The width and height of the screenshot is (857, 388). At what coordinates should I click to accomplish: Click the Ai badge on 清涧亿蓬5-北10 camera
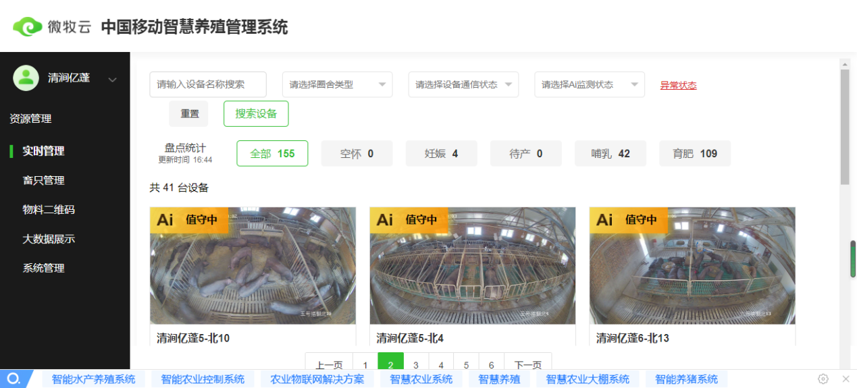(x=165, y=219)
